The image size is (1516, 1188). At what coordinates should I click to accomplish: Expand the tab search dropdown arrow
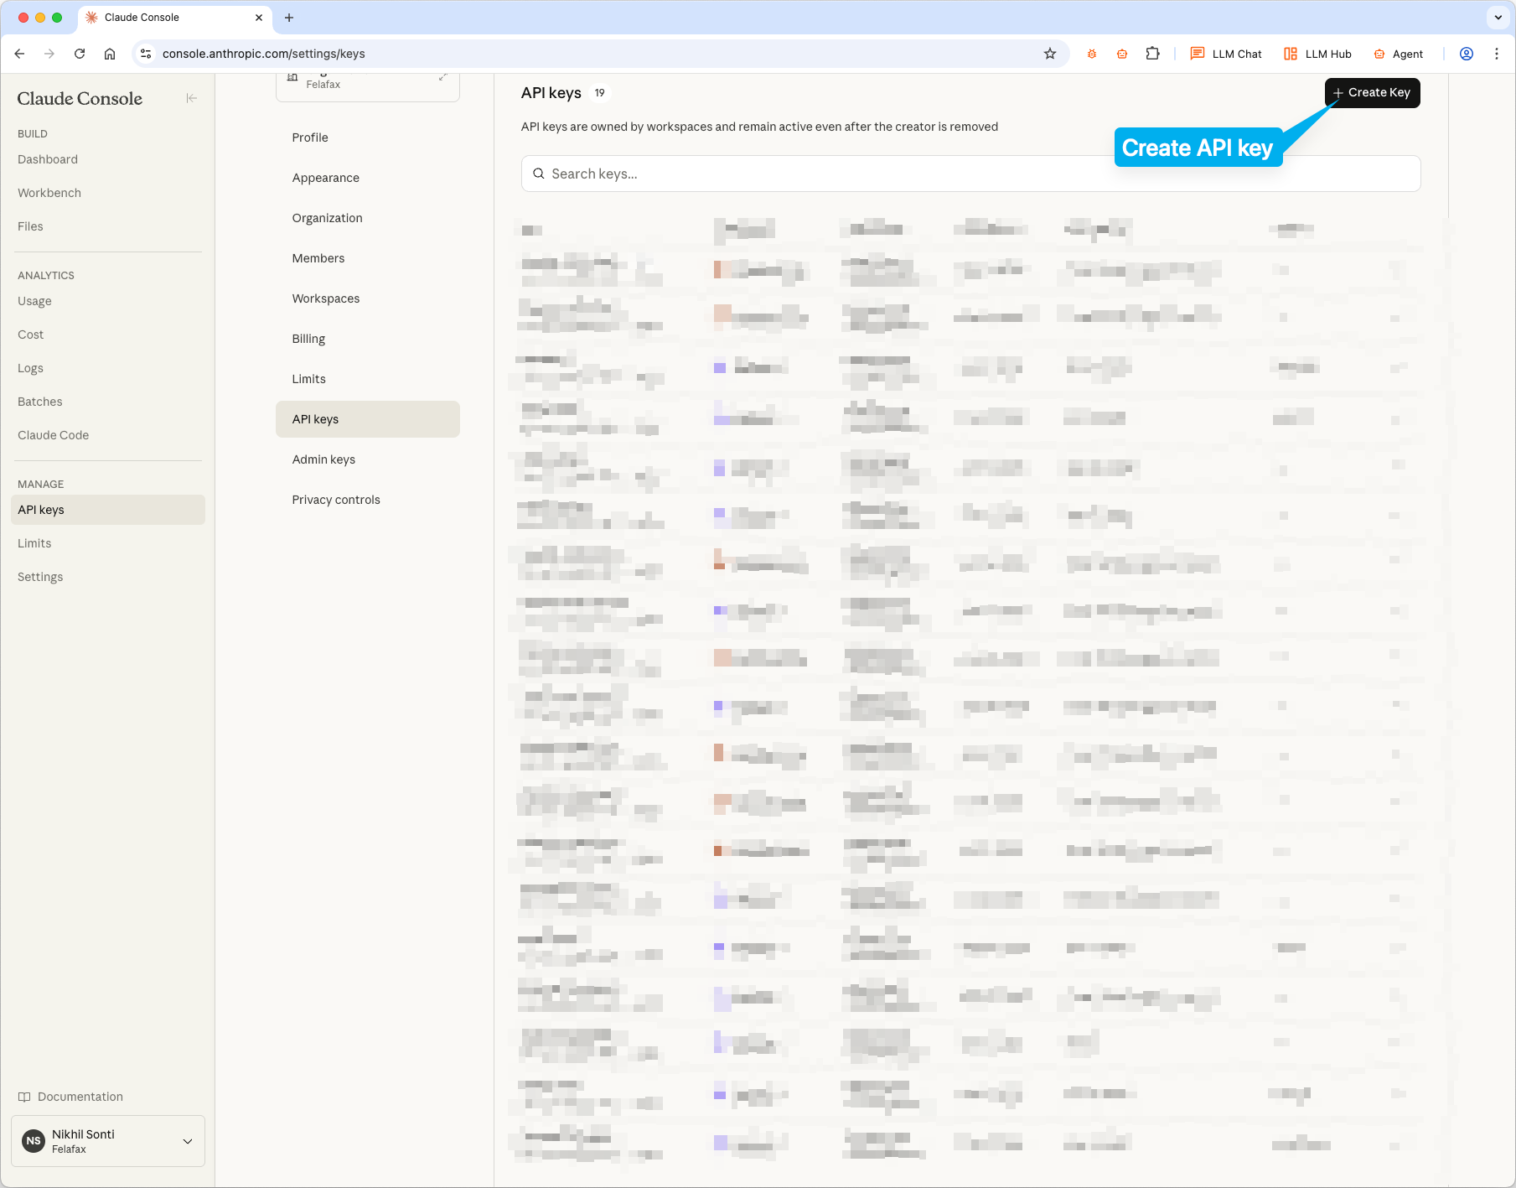1498,18
